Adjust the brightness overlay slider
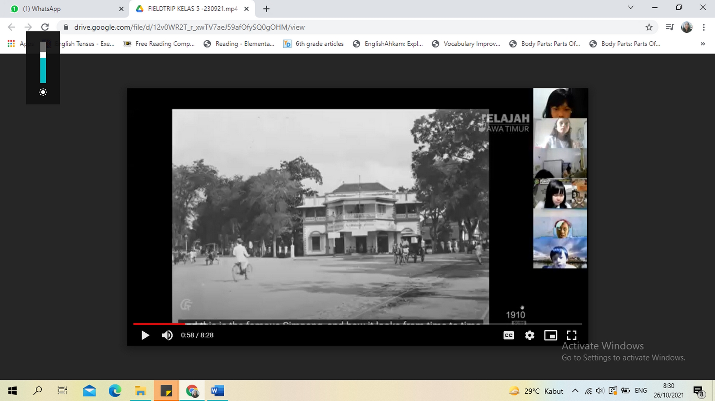This screenshot has width=715, height=401. [x=43, y=62]
